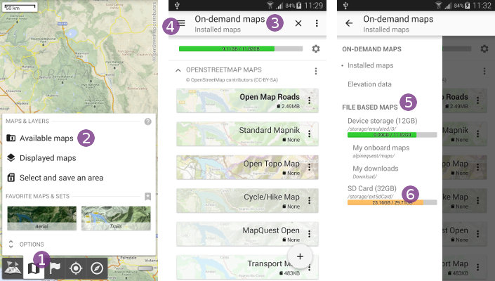Tap the mountain map main menu icon
The width and height of the screenshot is (495, 281).
13,268
